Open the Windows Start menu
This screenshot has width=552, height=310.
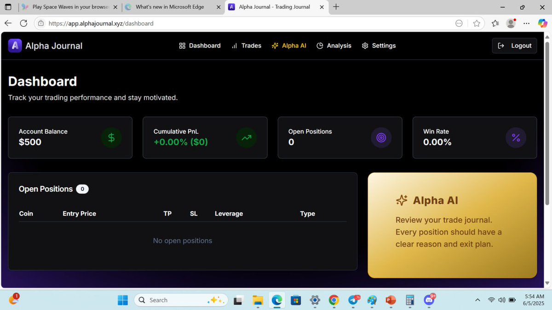123,300
